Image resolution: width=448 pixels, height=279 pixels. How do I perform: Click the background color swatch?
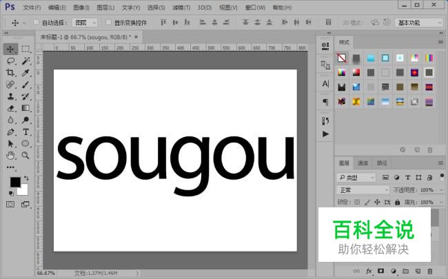click(24, 192)
